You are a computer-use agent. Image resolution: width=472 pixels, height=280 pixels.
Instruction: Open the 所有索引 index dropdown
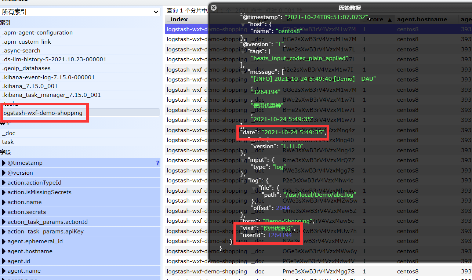click(x=80, y=12)
